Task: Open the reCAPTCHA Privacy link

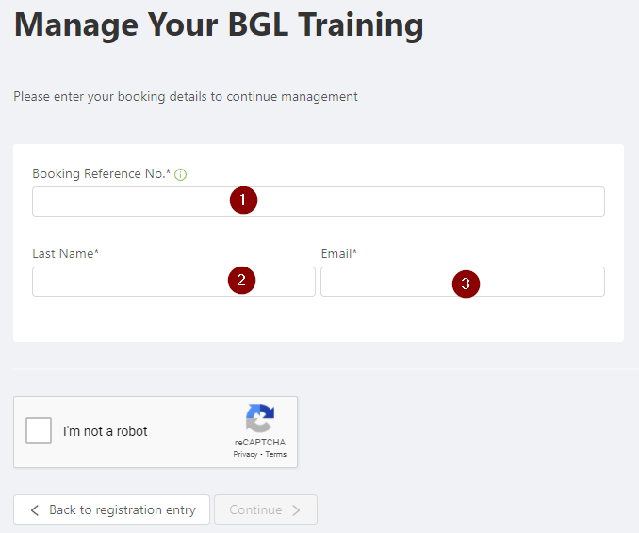Action: pyautogui.click(x=245, y=455)
